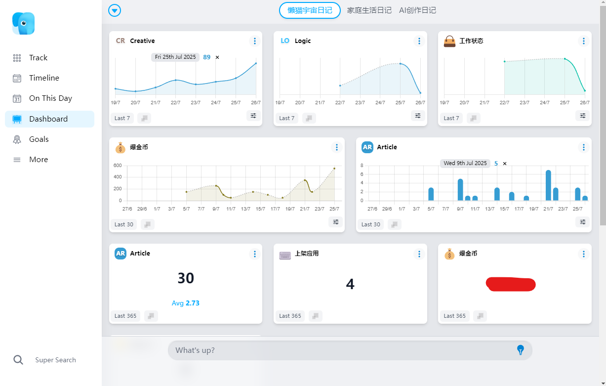Image resolution: width=606 pixels, height=386 pixels.
Task: Click the lightbulb icon in What's up bar
Action: (x=520, y=350)
